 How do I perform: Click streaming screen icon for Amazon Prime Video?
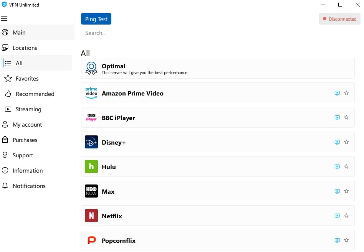pyautogui.click(x=337, y=93)
